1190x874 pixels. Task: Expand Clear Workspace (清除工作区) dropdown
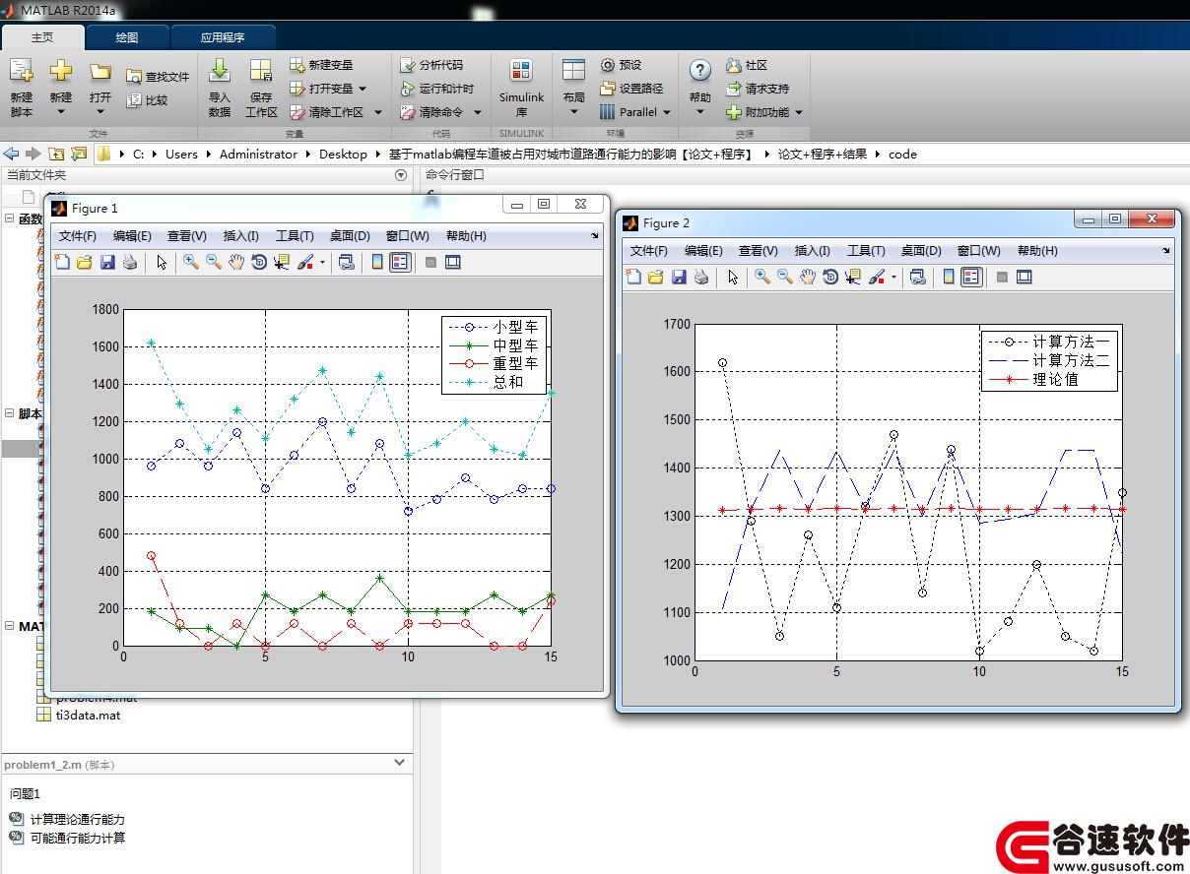tap(378, 112)
